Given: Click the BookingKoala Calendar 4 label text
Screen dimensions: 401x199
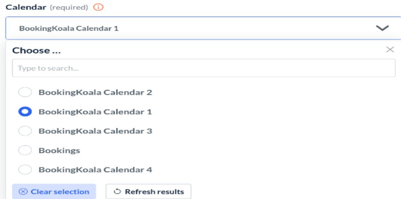Looking at the screenshot, I should tap(95, 170).
